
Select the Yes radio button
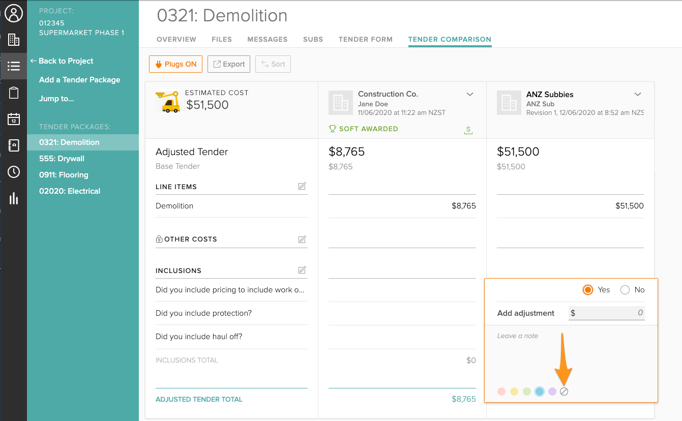tap(587, 290)
